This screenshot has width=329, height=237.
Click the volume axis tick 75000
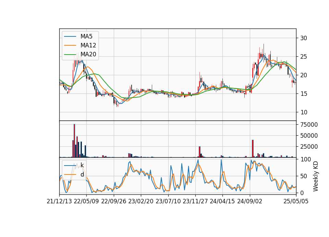tap(309, 125)
